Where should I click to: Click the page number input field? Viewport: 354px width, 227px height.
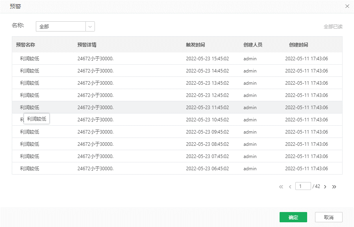303,186
